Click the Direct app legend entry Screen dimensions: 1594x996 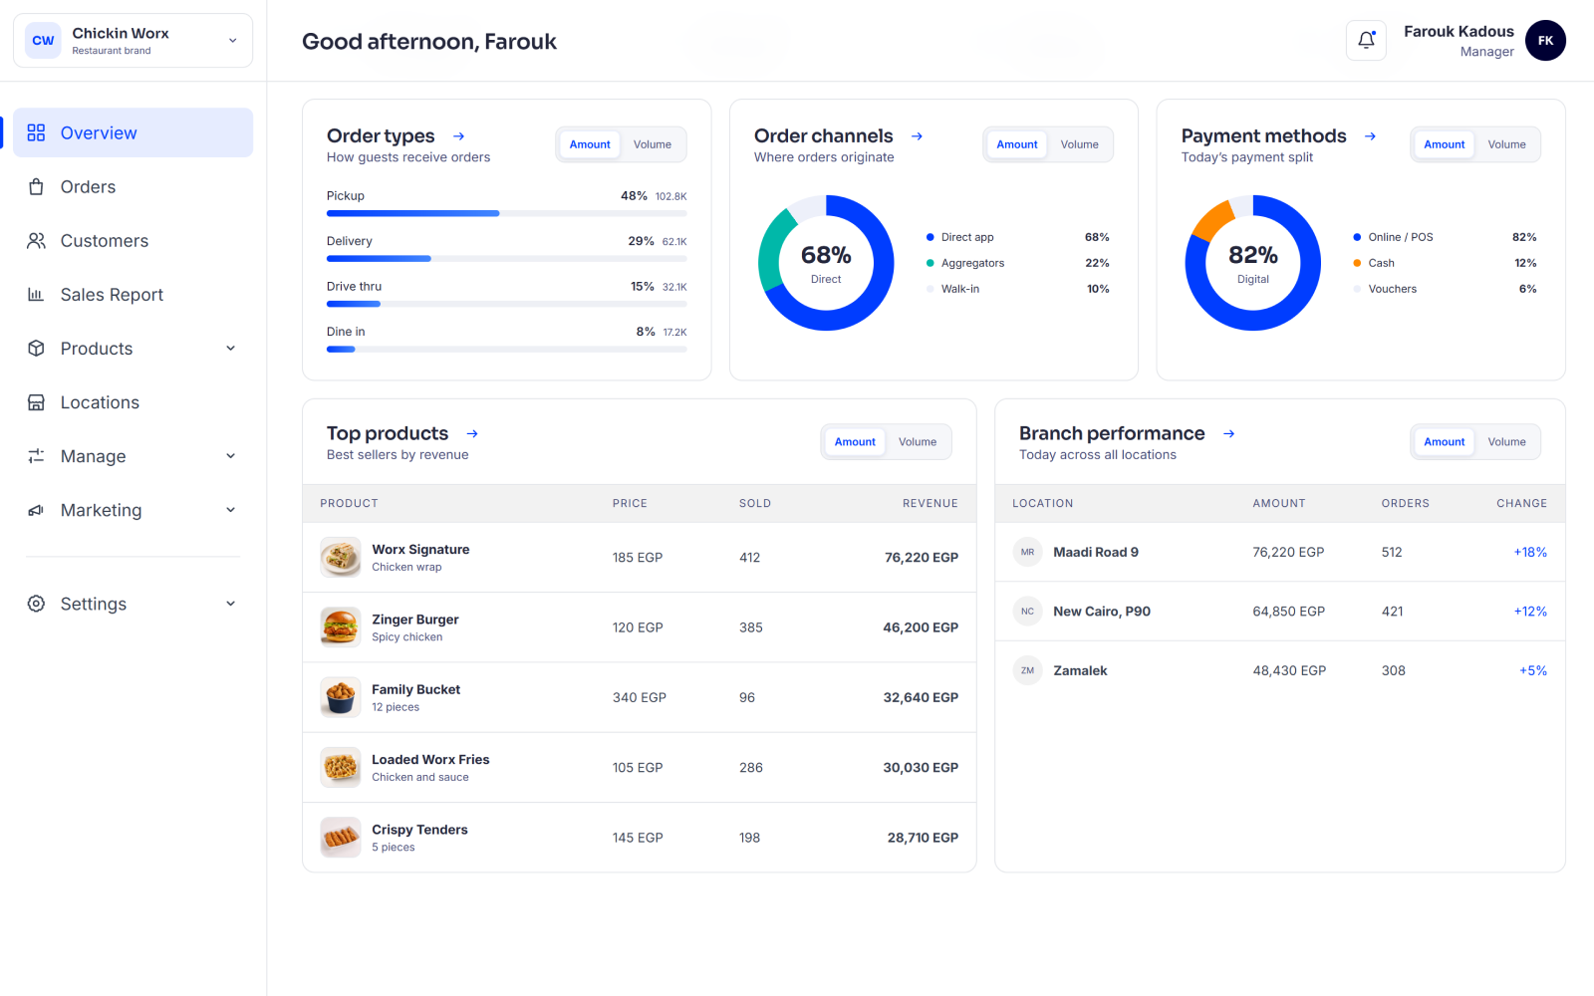point(1017,237)
